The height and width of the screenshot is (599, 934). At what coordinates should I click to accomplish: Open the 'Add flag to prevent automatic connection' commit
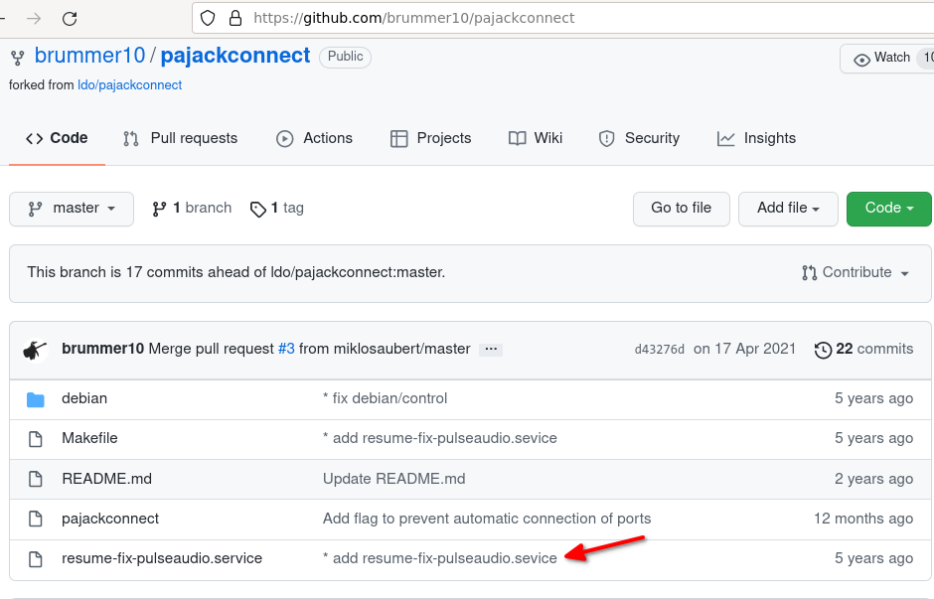tap(487, 519)
